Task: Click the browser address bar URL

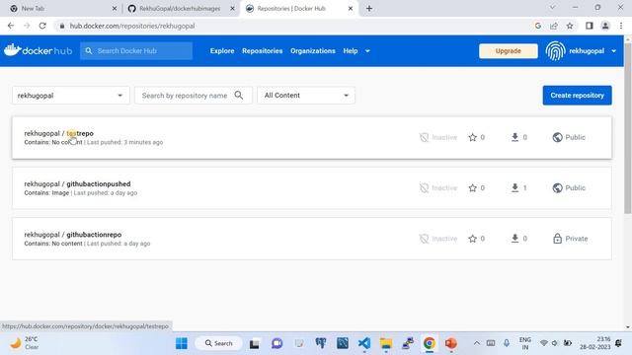Action: coord(132,26)
